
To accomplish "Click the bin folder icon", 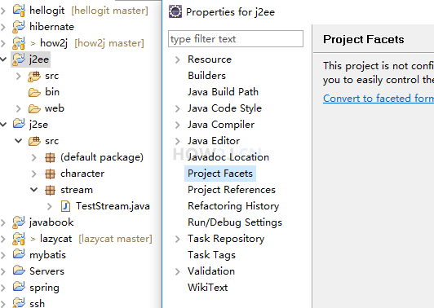I will click(x=34, y=92).
